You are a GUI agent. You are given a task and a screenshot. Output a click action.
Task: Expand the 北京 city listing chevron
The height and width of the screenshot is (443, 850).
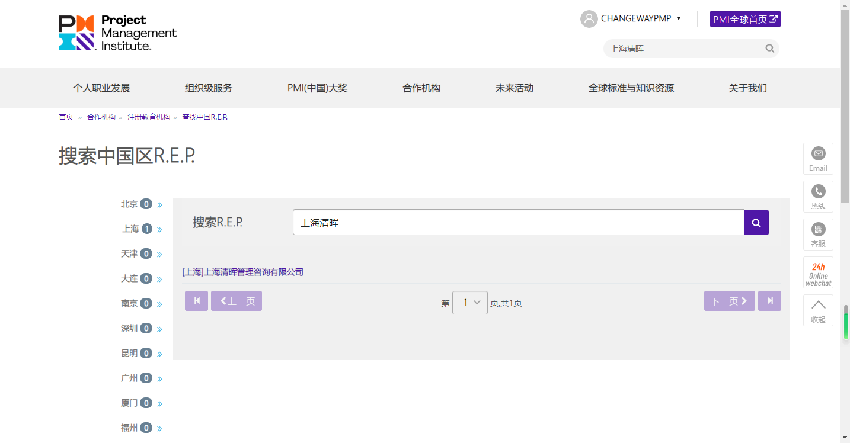click(160, 204)
